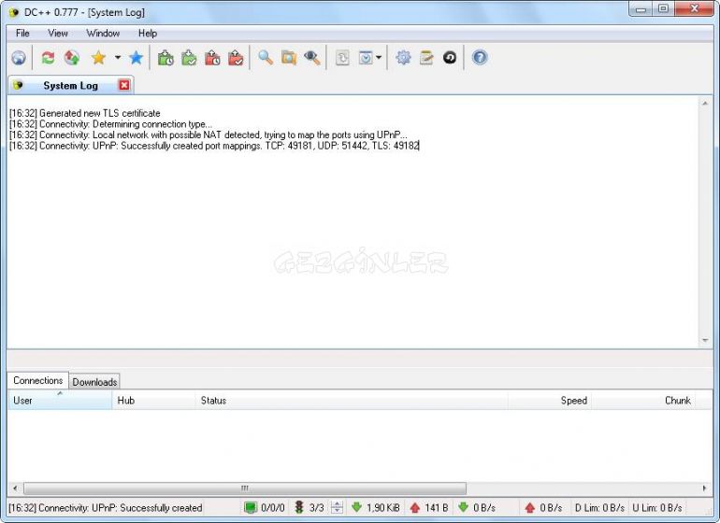Screen dimensions: 720x523
Task: Click the DC++ title bar app icon
Action: pyautogui.click(x=14, y=12)
